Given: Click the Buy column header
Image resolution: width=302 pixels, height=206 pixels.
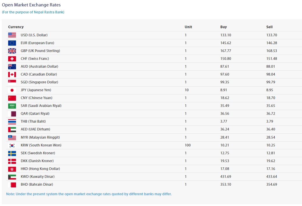Looking at the screenshot, I should click(223, 27).
